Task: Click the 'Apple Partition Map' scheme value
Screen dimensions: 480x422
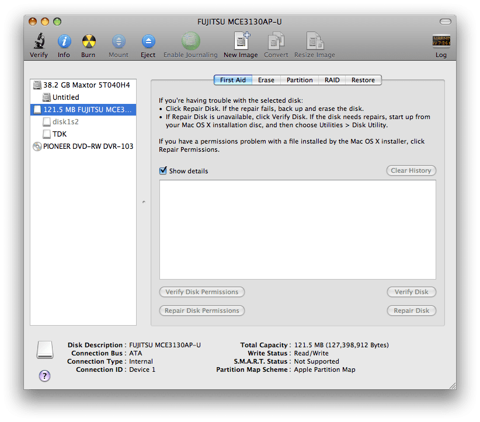Action: (325, 369)
